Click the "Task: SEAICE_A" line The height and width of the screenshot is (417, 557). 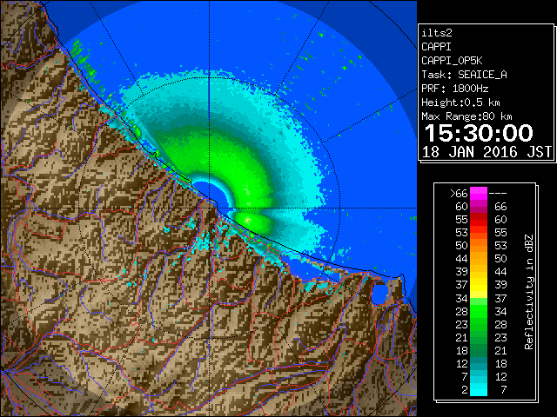click(464, 75)
